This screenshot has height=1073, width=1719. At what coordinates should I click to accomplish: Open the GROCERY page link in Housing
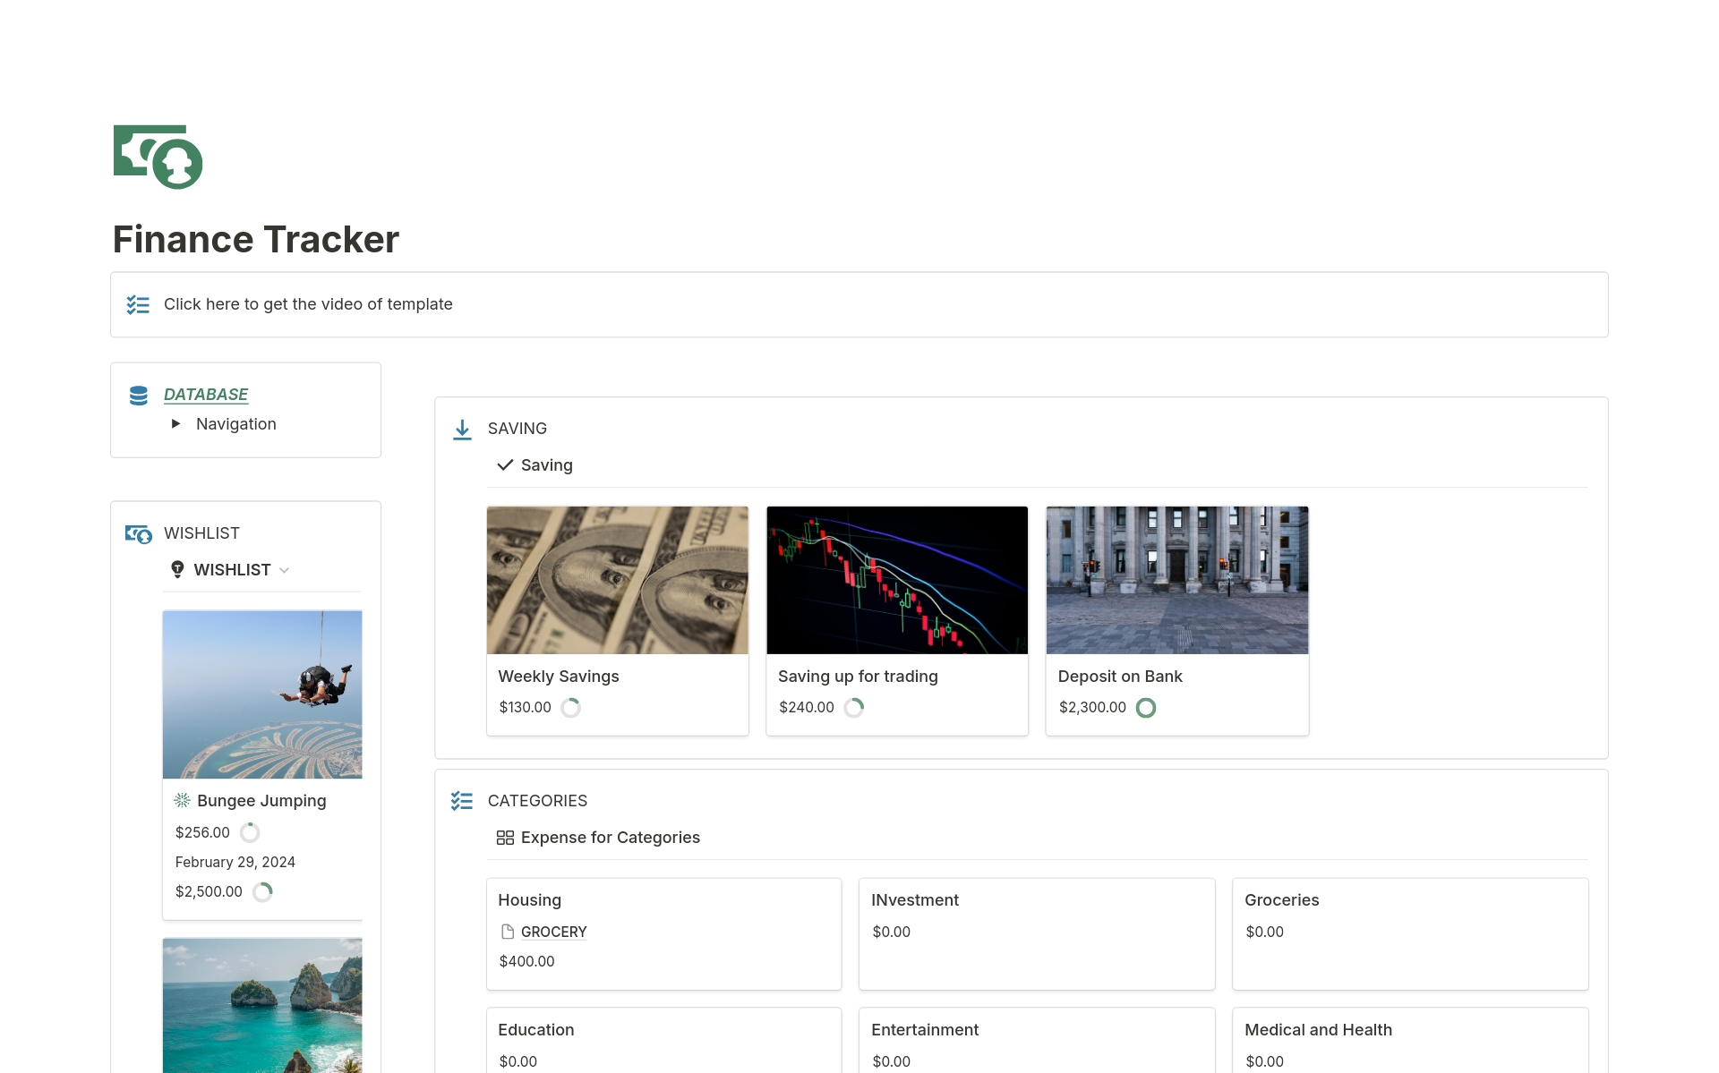pos(553,932)
